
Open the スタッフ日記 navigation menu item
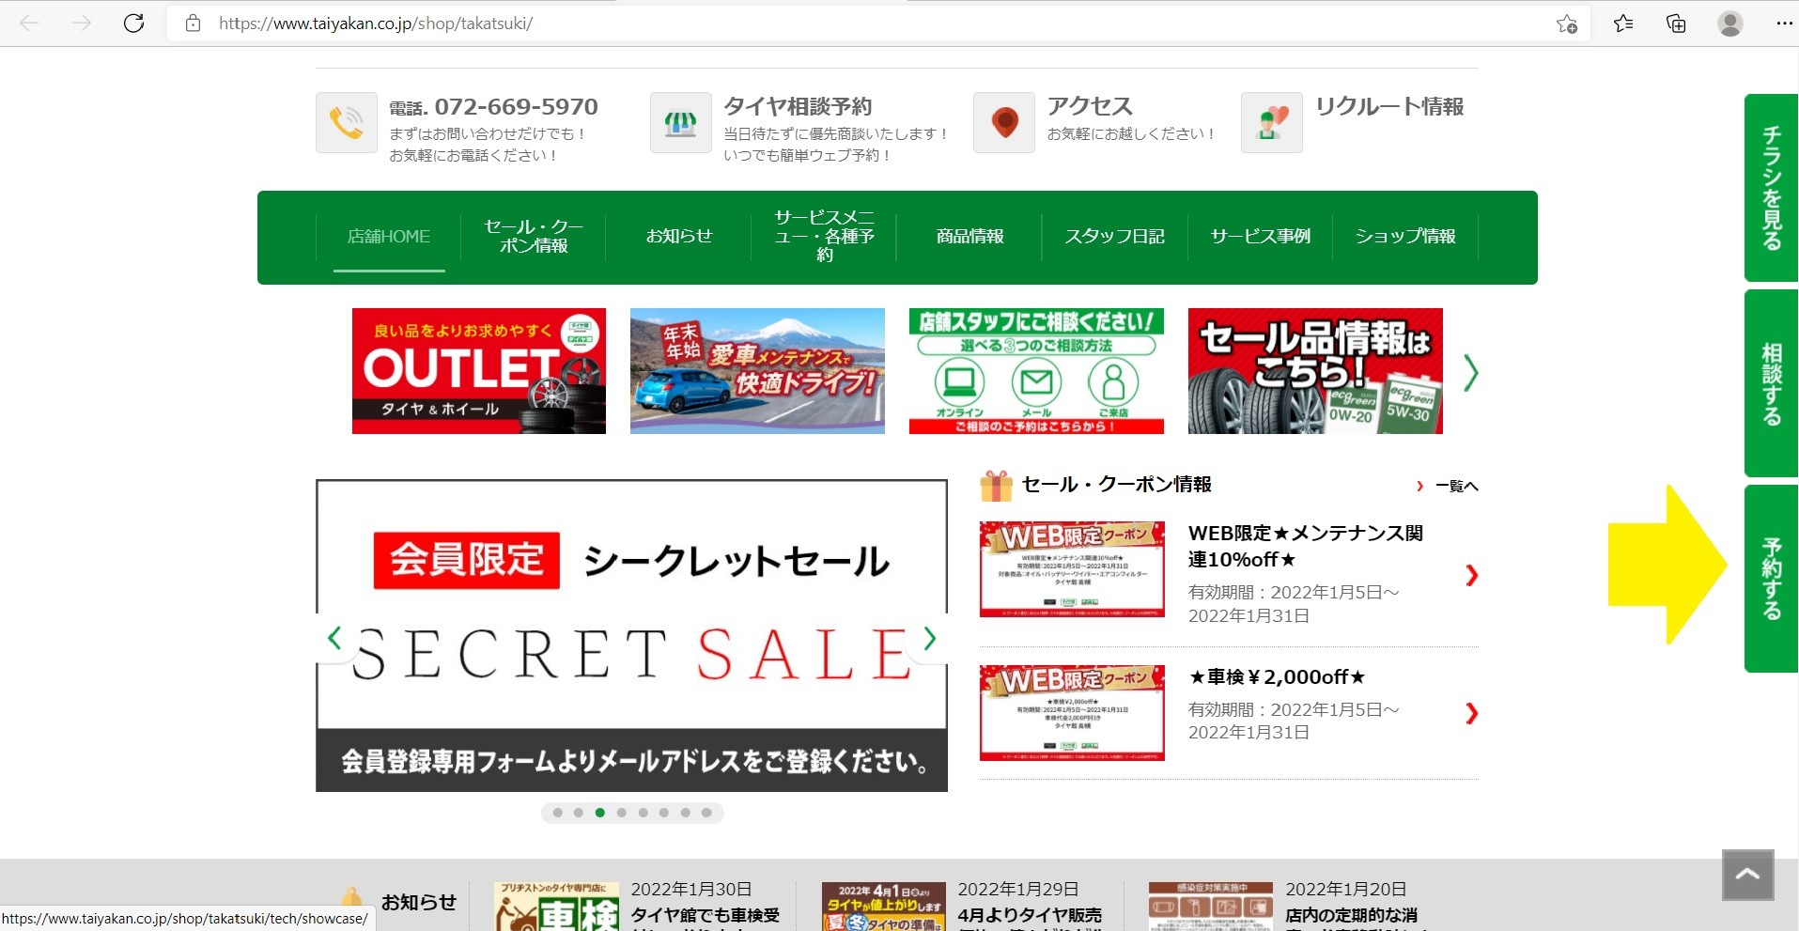pyautogui.click(x=1114, y=237)
